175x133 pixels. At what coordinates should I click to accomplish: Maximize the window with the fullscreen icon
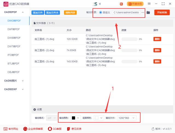coord(163,4)
